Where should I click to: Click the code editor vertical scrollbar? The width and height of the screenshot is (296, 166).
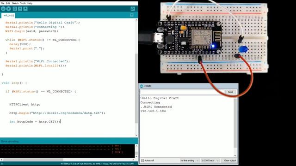click(136, 89)
